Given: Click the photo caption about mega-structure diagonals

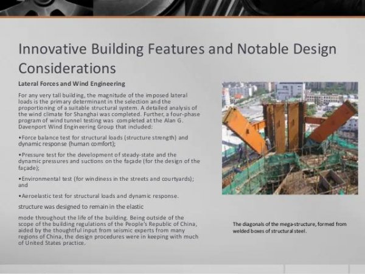Looking at the screenshot, I should (x=290, y=227).
